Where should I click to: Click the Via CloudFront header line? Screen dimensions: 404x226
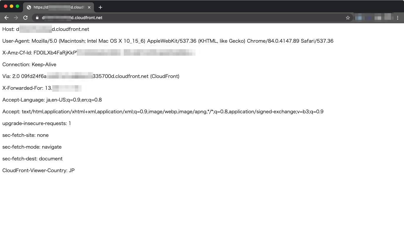91,76
